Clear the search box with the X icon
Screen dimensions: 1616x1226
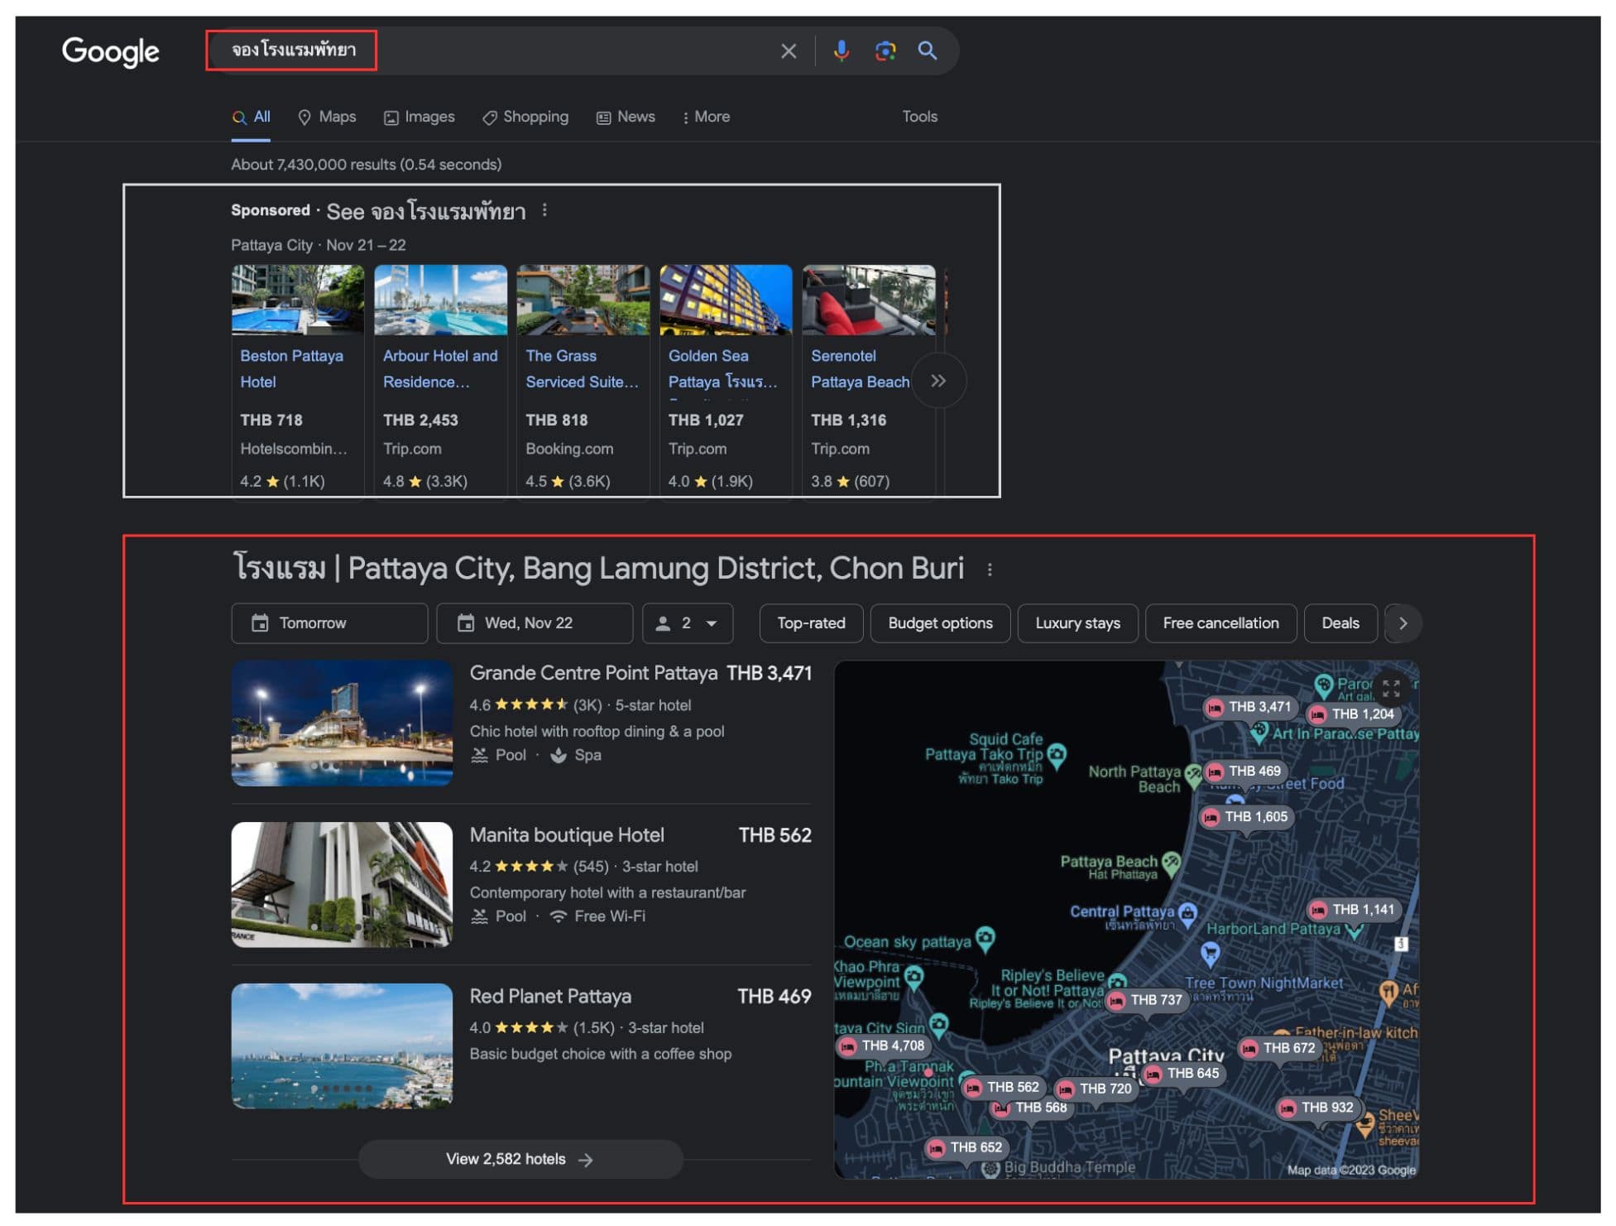[x=789, y=51]
